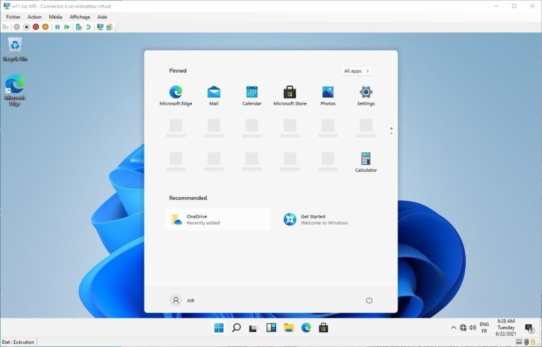Open Get Started Welcome to Windows
The width and height of the screenshot is (542, 347).
[332, 219]
